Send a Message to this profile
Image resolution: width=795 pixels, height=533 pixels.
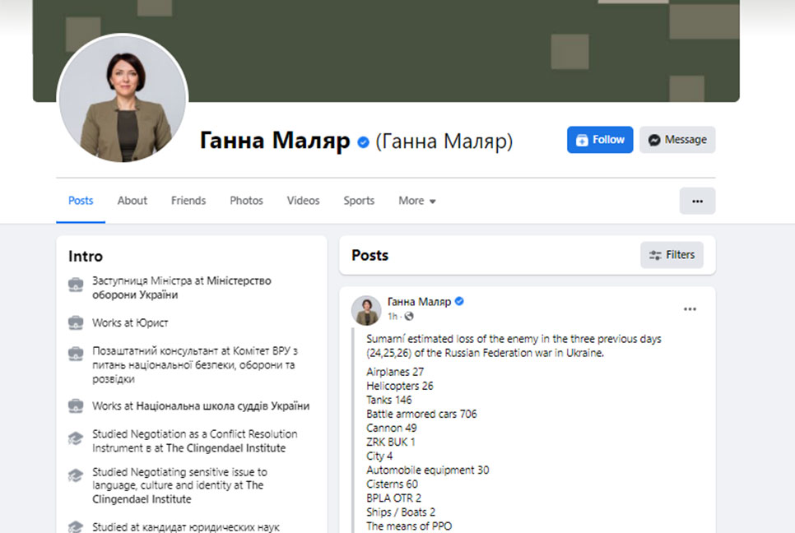677,140
